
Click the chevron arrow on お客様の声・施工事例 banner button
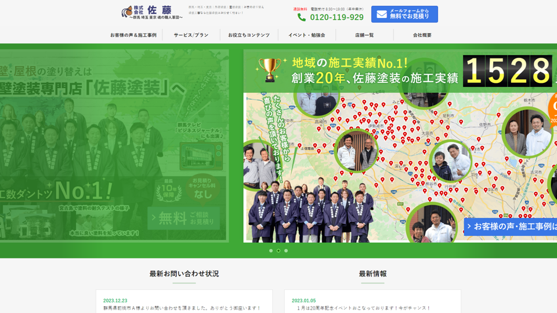coord(469,227)
